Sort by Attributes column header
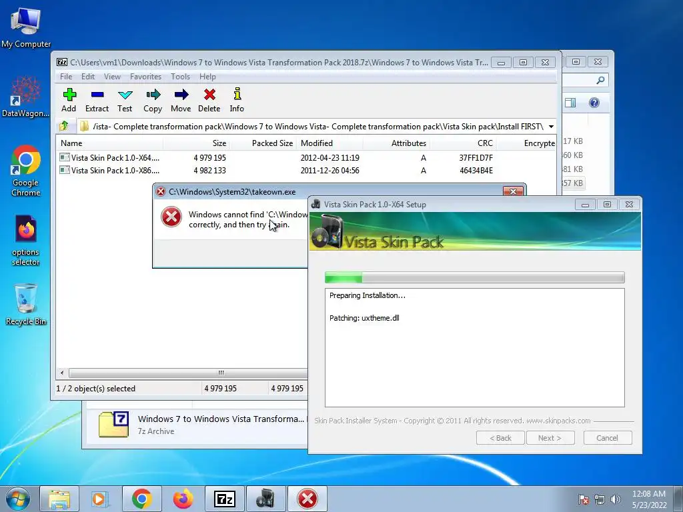 pos(396,143)
